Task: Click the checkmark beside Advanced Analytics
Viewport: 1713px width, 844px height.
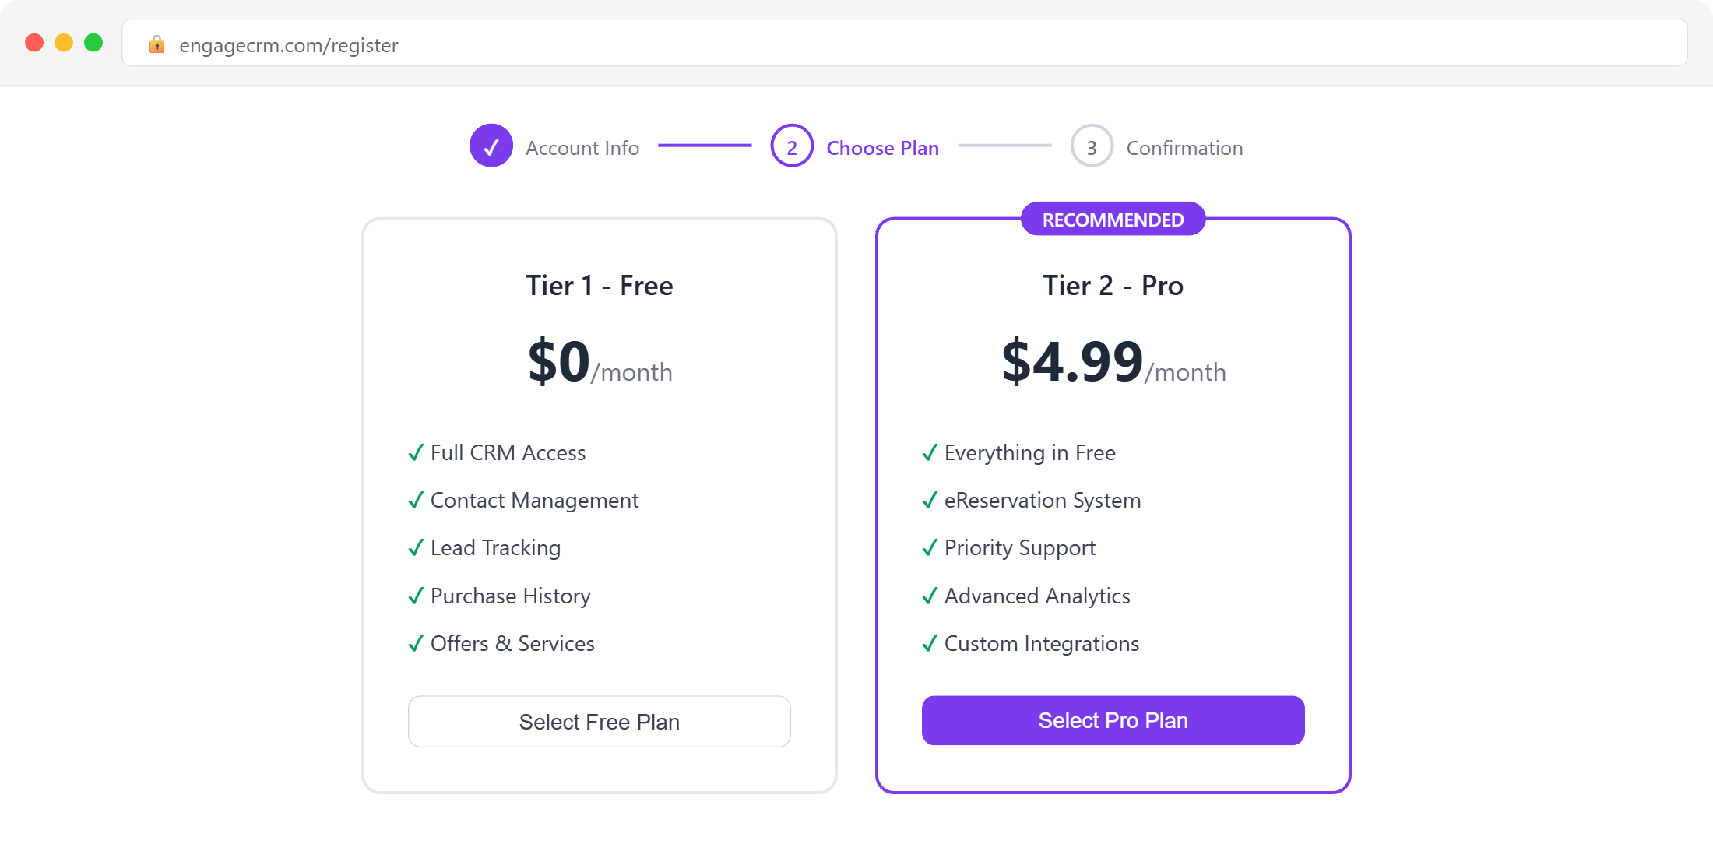Action: tap(929, 596)
